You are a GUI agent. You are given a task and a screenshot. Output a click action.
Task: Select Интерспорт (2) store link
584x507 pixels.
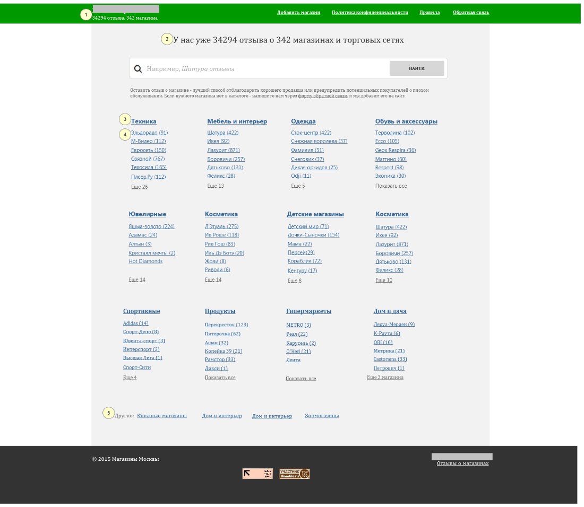[x=141, y=349]
